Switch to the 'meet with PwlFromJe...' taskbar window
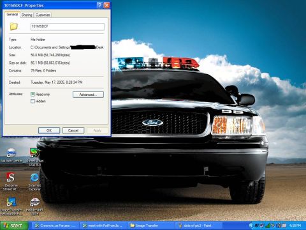The image size is (306, 230). (103, 226)
